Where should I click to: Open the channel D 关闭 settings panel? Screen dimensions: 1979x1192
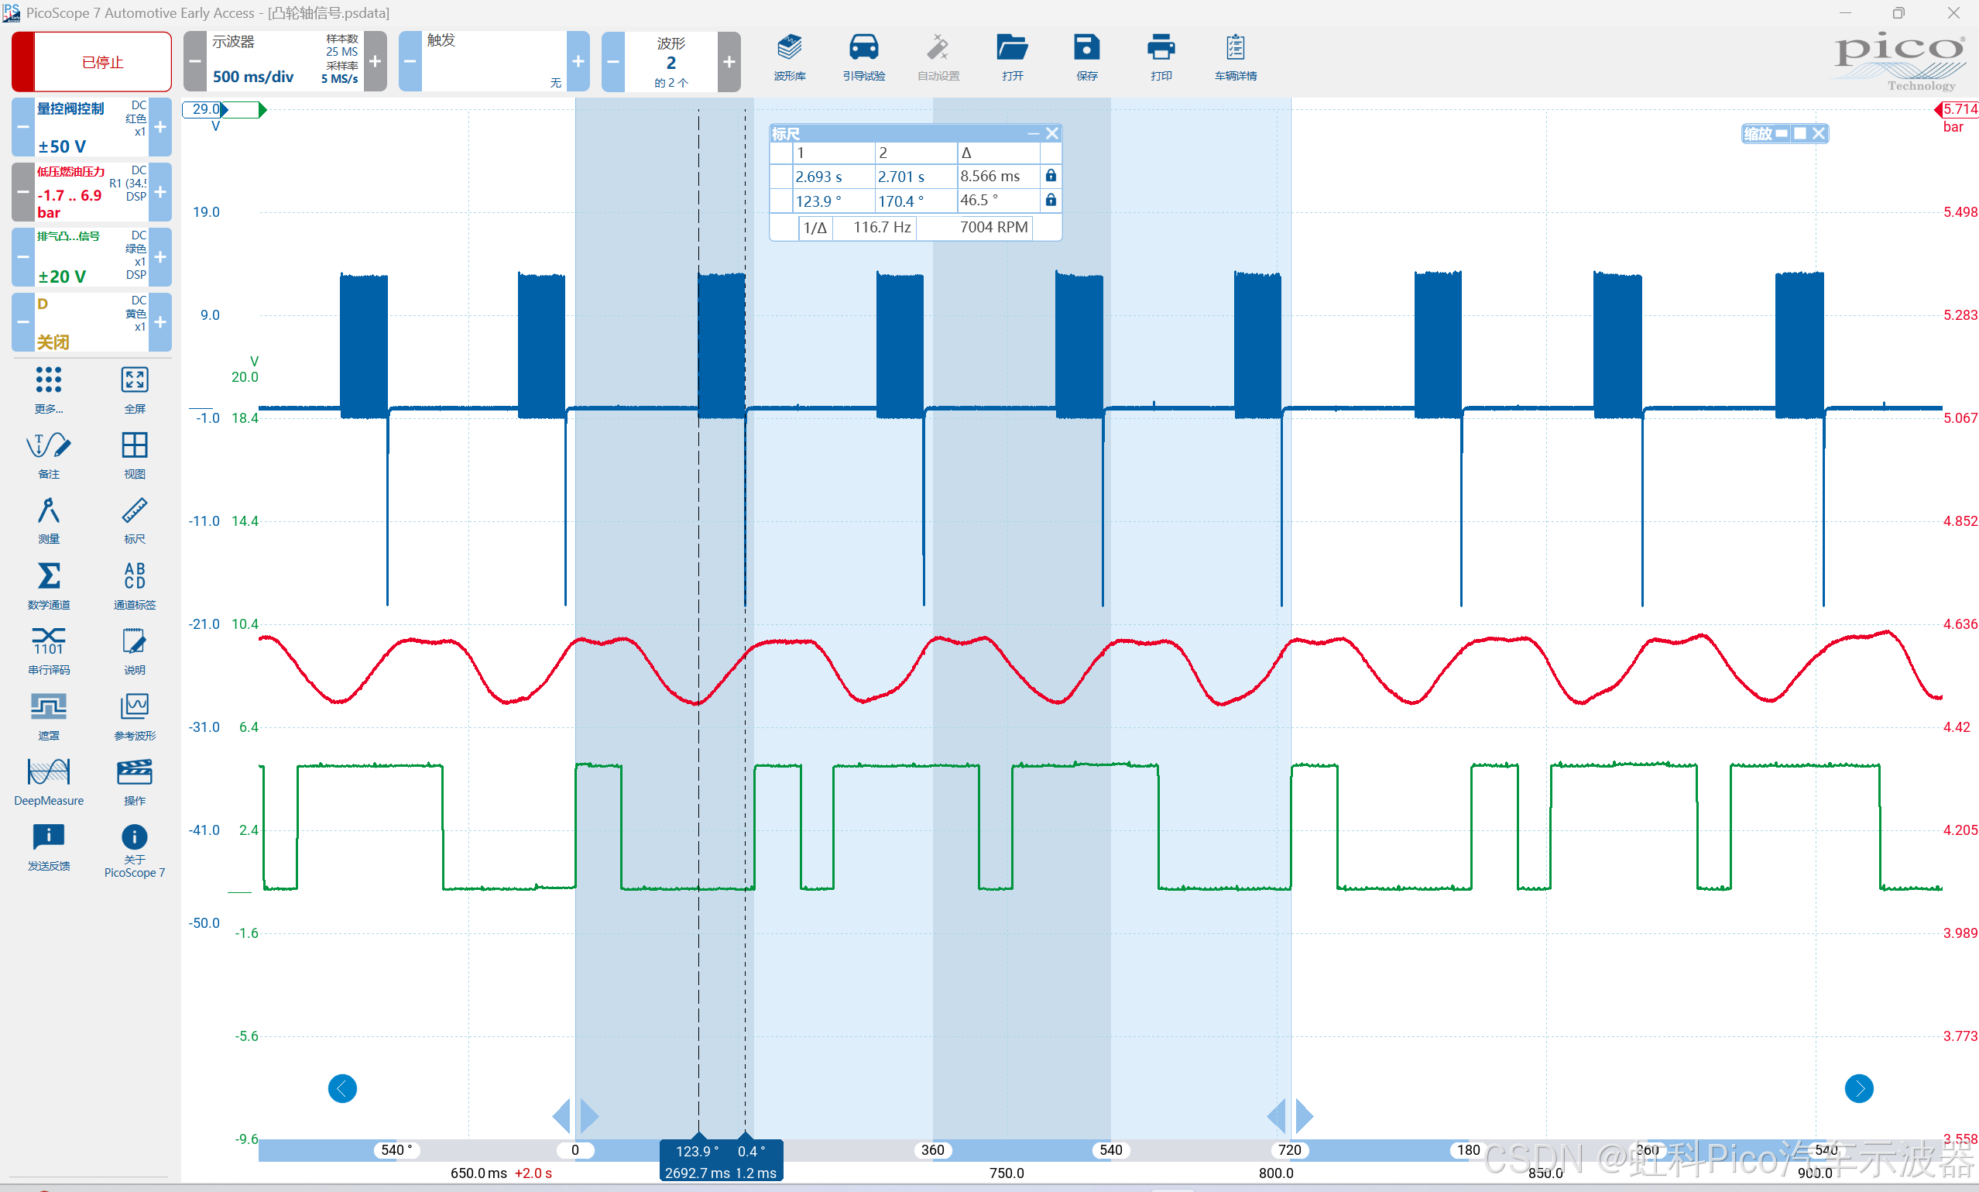(90, 322)
